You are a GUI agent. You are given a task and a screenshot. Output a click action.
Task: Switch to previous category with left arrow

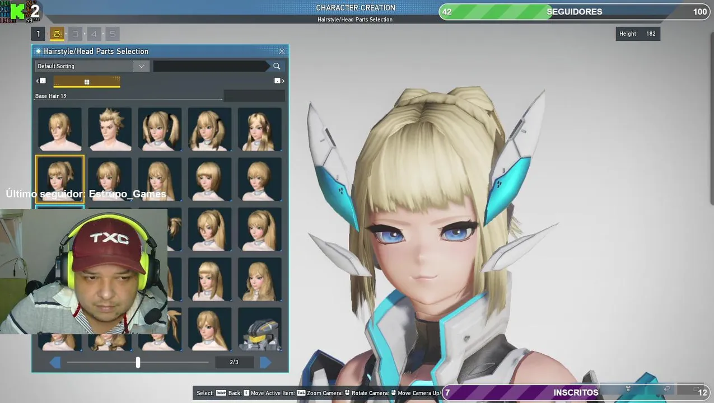40,81
